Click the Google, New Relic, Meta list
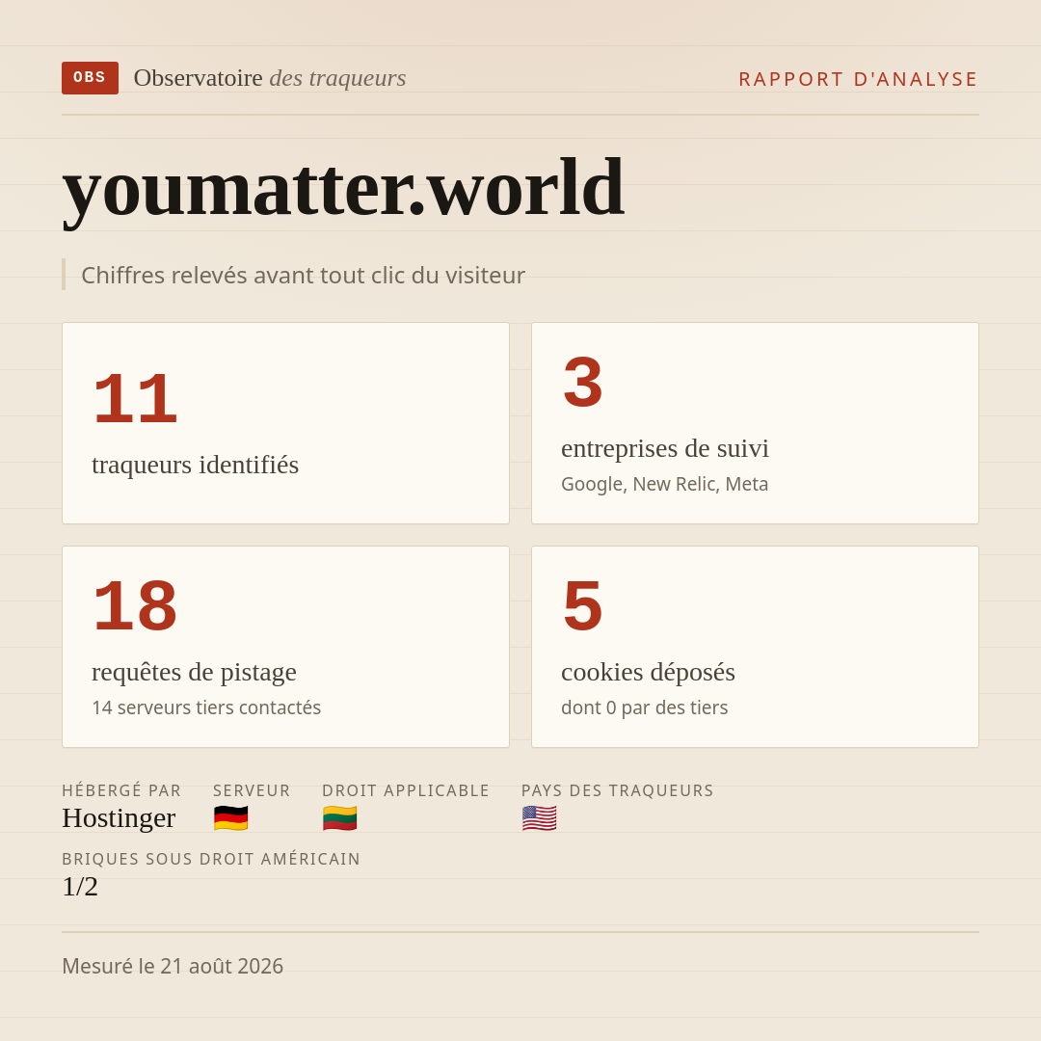This screenshot has width=1041, height=1041. click(664, 484)
